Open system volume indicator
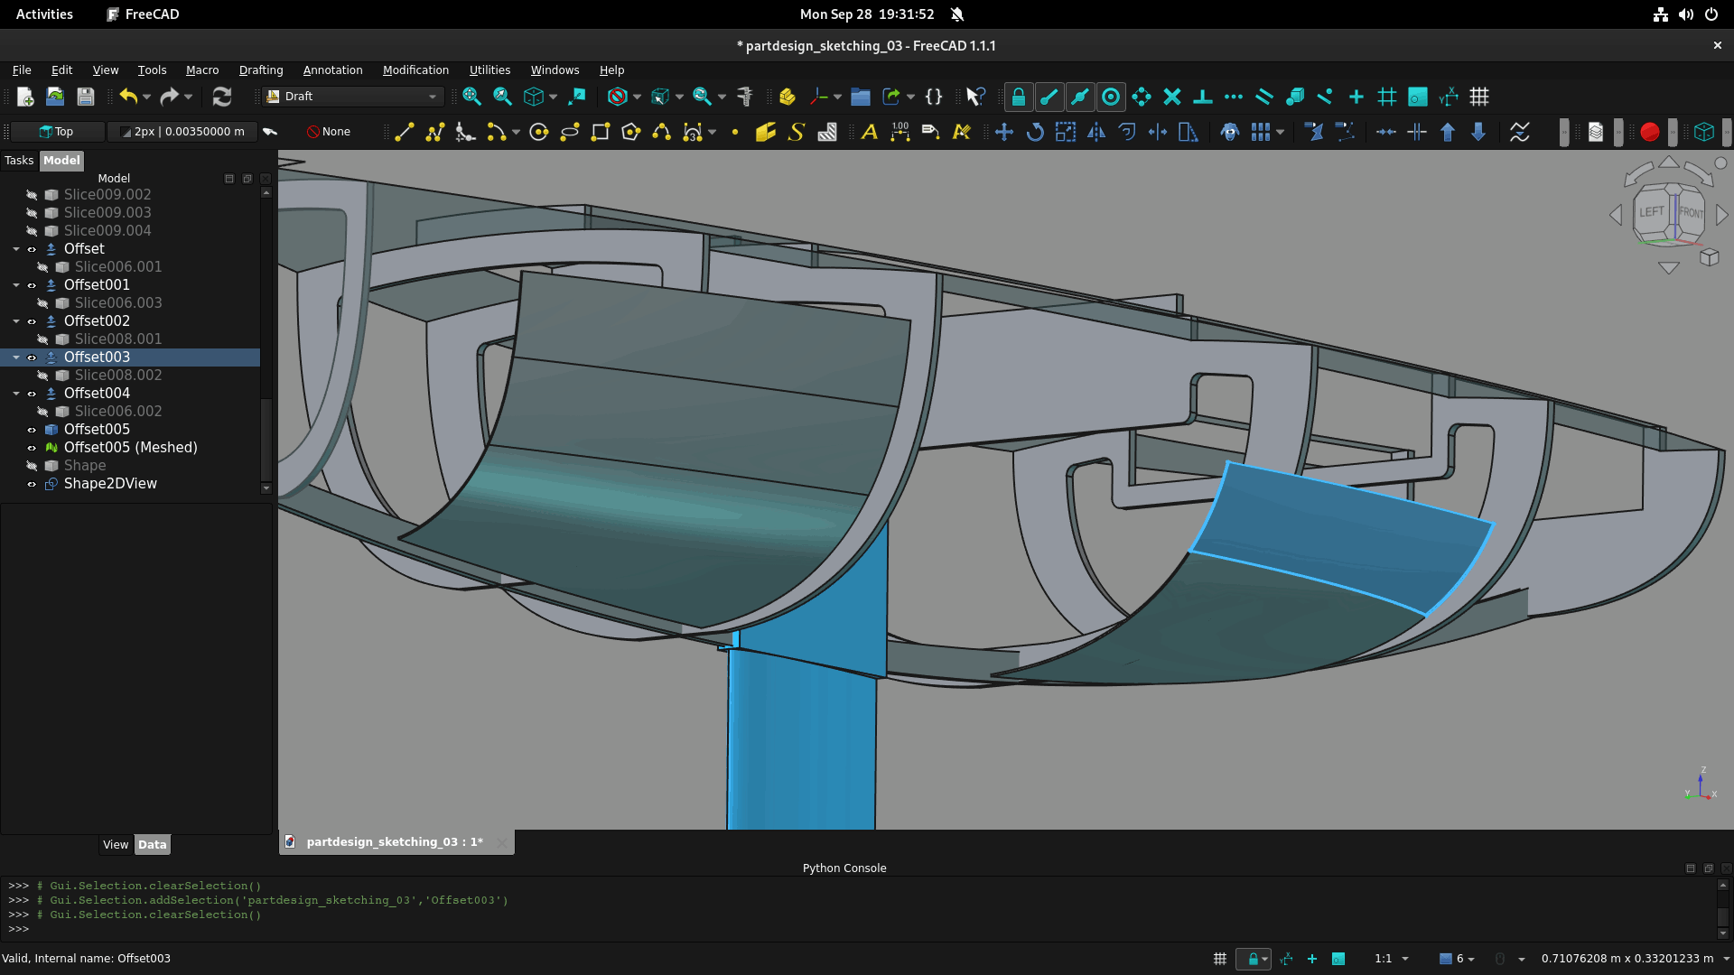The width and height of the screenshot is (1734, 975). [1685, 14]
